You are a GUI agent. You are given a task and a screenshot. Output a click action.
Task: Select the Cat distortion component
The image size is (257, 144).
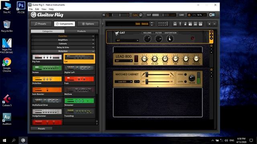pos(79,59)
